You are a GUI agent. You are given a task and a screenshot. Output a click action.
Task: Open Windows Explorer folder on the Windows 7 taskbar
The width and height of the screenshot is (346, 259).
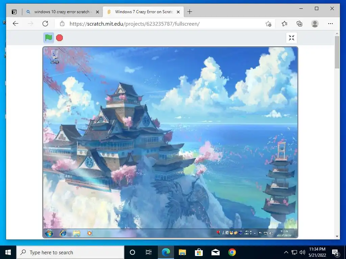(x=77, y=233)
